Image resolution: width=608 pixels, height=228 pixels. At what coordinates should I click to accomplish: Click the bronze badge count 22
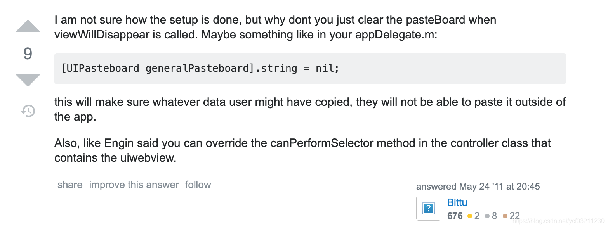tap(514, 216)
